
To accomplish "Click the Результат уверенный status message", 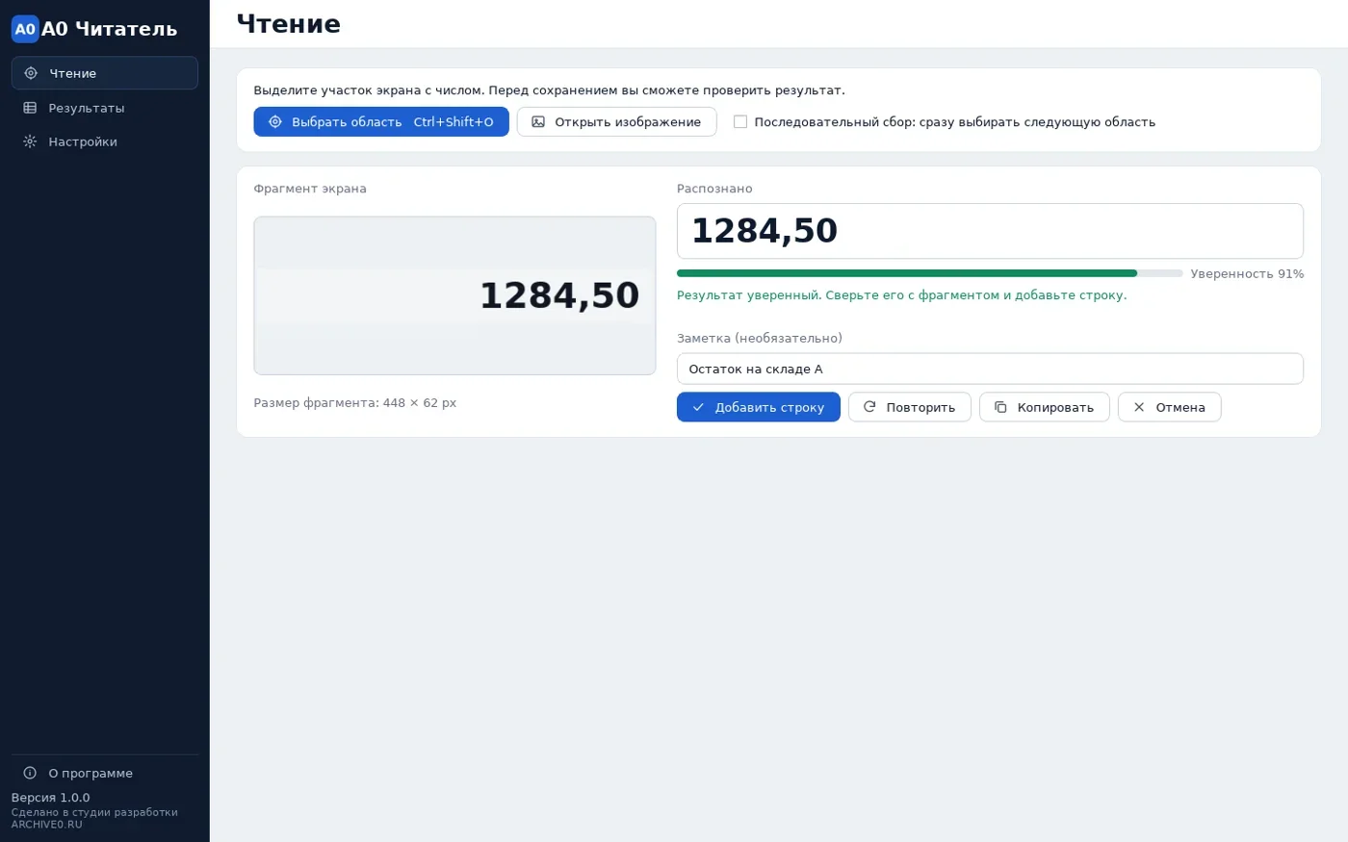I will (x=901, y=295).
